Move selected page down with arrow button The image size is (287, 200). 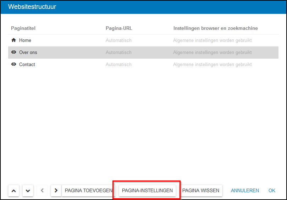click(28, 191)
